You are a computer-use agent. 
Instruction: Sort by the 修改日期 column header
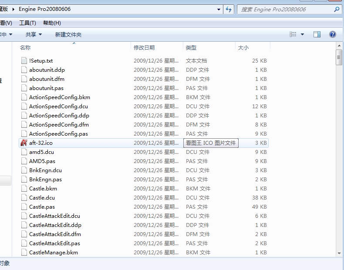[x=144, y=47]
